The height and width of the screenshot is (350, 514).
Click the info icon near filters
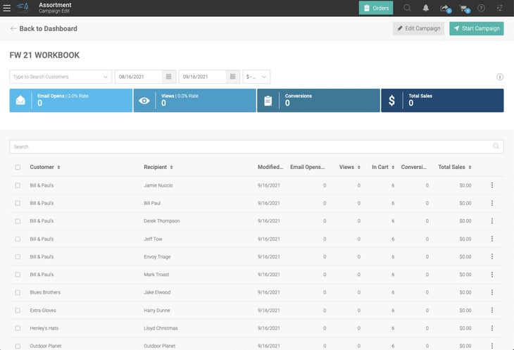pos(500,77)
